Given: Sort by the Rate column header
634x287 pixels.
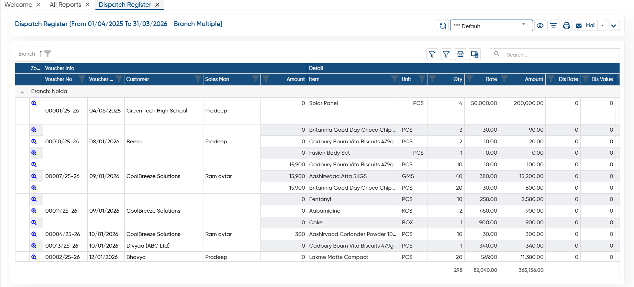Looking at the screenshot, I should pos(491,79).
